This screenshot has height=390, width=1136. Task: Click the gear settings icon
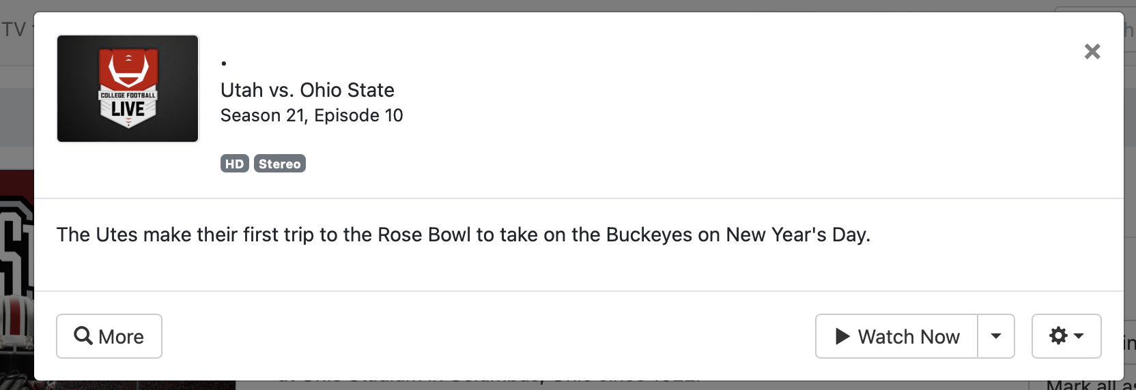[1058, 335]
